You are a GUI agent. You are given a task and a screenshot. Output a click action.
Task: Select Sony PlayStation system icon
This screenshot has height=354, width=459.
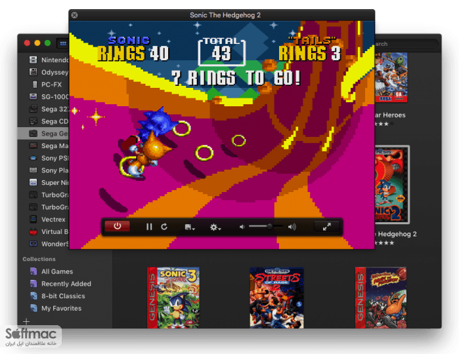33,170
